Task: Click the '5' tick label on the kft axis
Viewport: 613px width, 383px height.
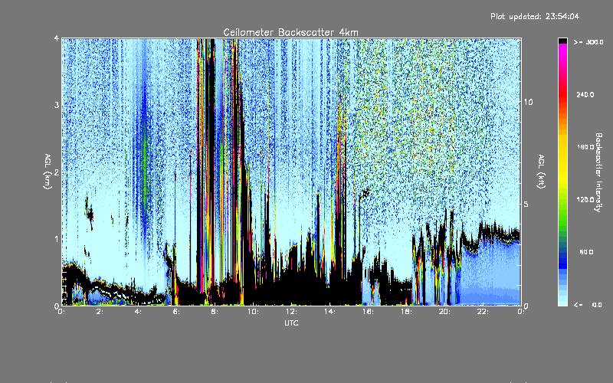Action: pyautogui.click(x=526, y=205)
